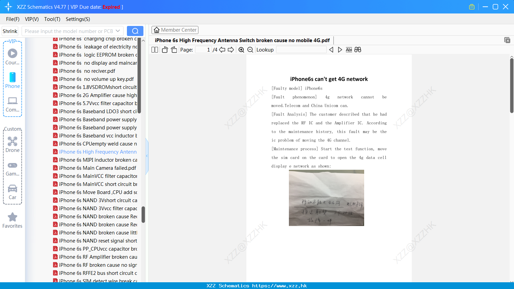The height and width of the screenshot is (289, 514).
Task: Open iPhone 6s Baseband LDO3 short file
Action: pyautogui.click(x=95, y=111)
